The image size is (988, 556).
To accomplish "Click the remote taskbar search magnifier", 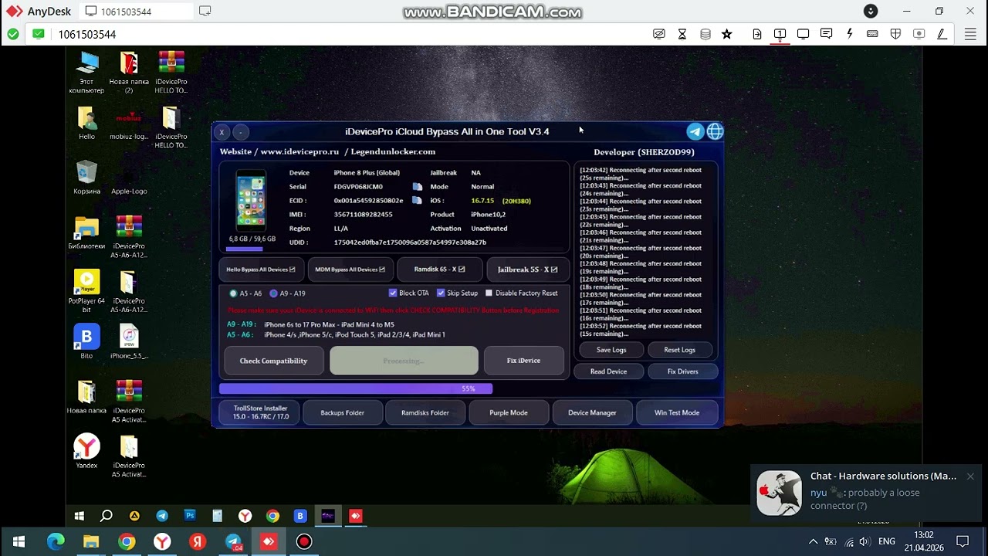I will click(x=107, y=516).
